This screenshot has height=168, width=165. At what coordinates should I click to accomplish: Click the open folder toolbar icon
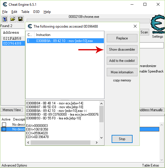13,19
